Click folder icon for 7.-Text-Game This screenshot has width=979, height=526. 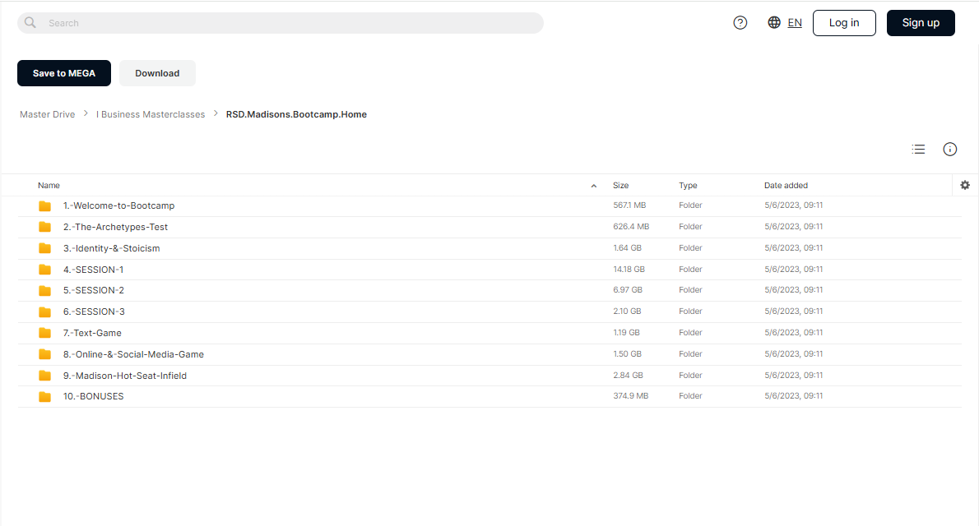(45, 333)
